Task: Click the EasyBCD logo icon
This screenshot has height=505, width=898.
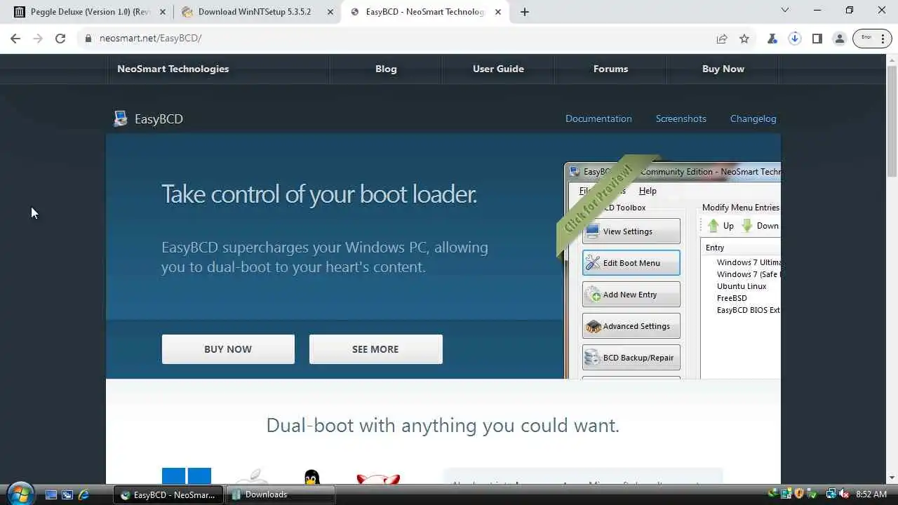Action: point(121,119)
